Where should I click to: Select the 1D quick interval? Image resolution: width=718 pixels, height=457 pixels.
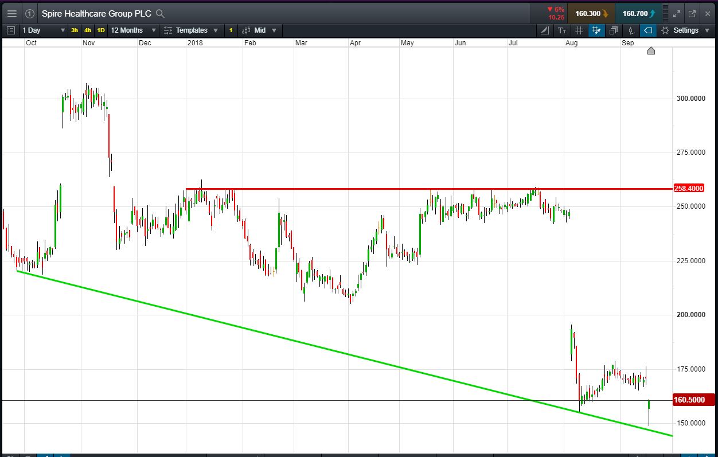coord(101,30)
